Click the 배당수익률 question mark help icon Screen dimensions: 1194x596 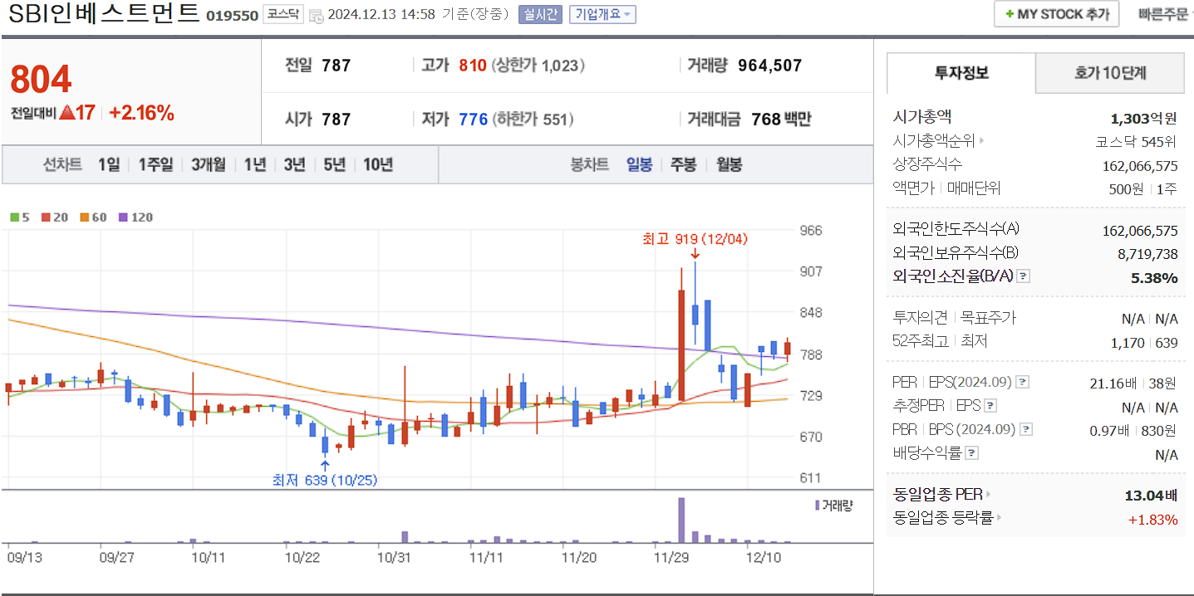point(972,452)
